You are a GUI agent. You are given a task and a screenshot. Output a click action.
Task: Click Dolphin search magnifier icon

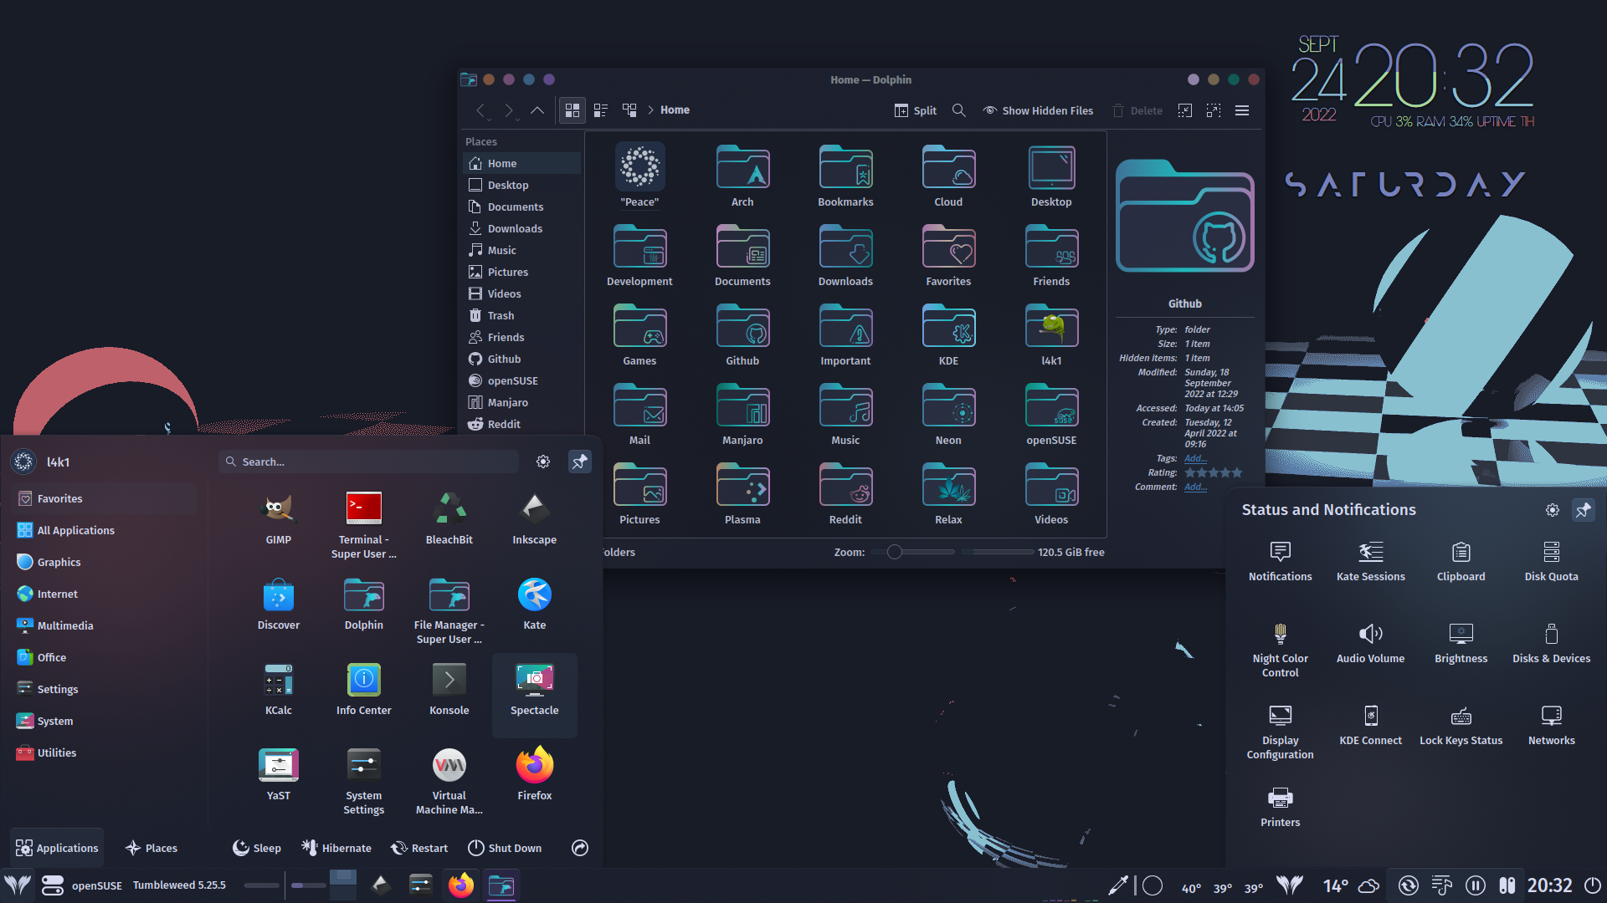pyautogui.click(x=958, y=110)
